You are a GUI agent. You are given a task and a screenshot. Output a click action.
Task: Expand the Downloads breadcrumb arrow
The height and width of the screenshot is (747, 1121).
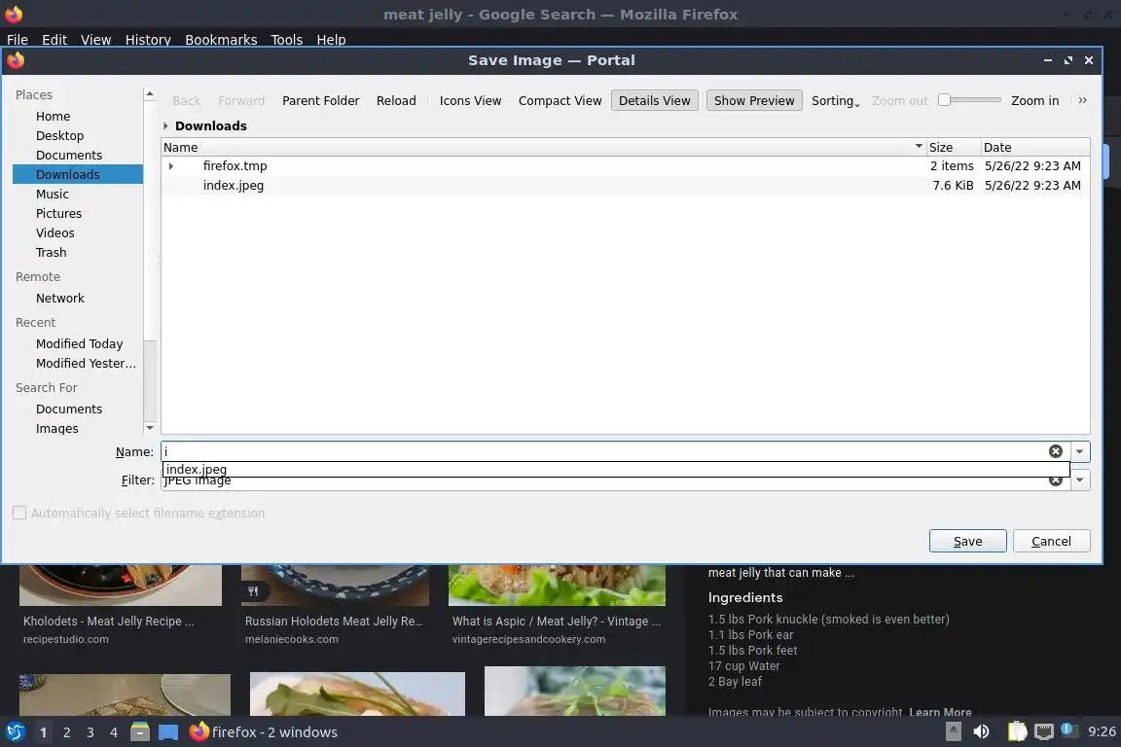[x=165, y=125]
